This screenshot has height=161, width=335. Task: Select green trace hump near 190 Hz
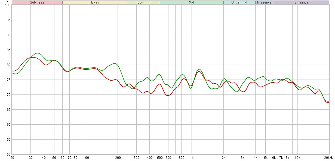point(115,64)
